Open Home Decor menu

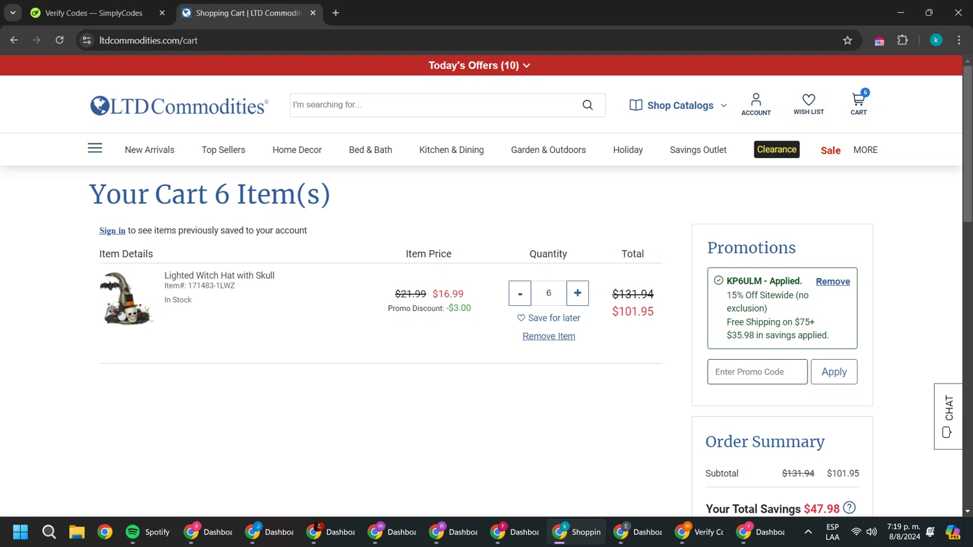pyautogui.click(x=297, y=150)
